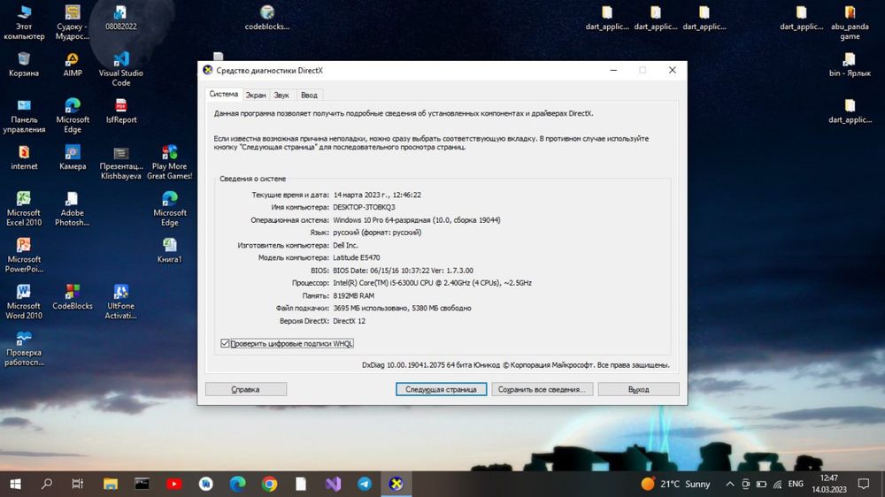Switch to the Экран tab
The image size is (885, 497).
point(256,96)
